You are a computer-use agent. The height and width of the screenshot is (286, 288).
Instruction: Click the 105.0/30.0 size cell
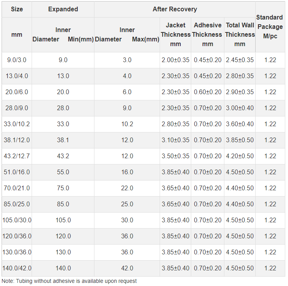pyautogui.click(x=17, y=220)
